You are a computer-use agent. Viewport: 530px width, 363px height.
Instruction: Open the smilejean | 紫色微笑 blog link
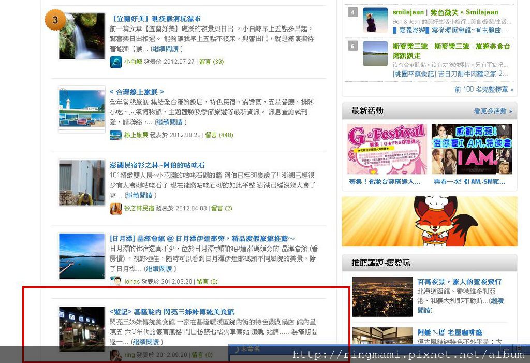[x=446, y=12]
